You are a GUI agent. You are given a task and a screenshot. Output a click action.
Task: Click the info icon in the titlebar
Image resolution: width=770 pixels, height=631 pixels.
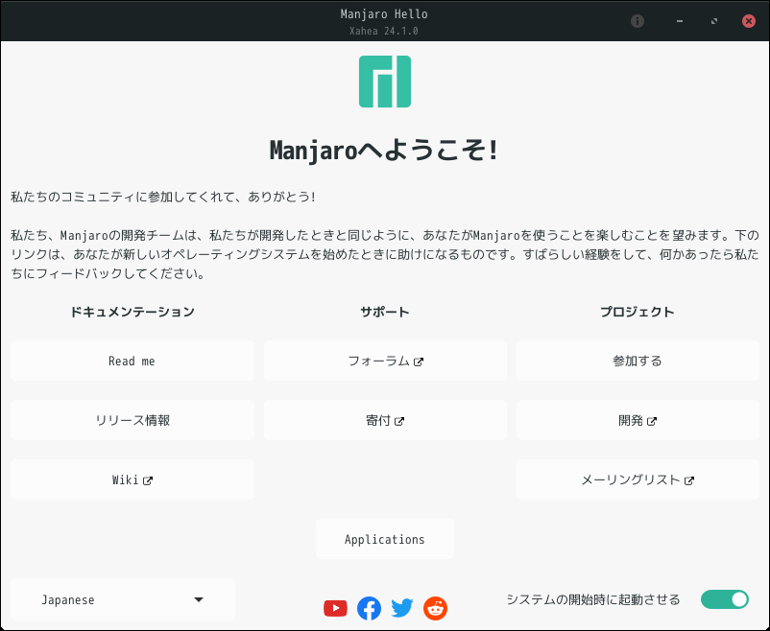tap(637, 20)
